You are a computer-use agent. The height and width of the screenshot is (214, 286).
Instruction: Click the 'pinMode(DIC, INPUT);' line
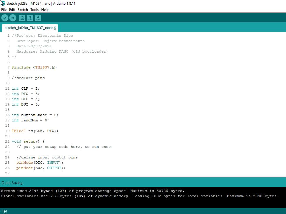[40, 163]
